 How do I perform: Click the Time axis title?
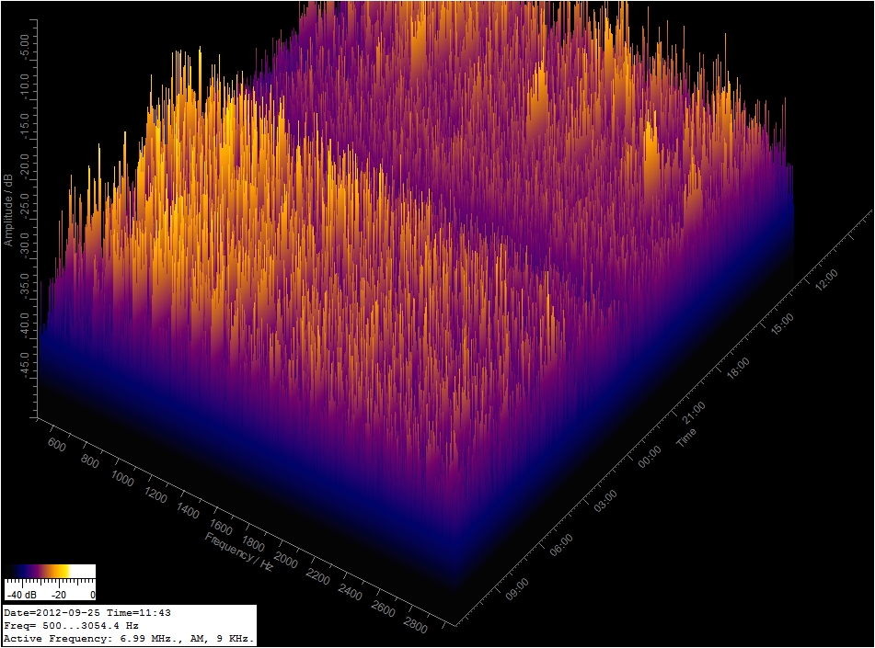click(x=686, y=437)
